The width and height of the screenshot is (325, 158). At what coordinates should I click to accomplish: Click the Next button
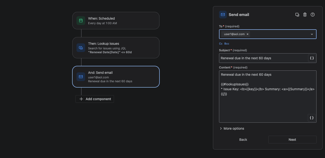click(x=292, y=139)
